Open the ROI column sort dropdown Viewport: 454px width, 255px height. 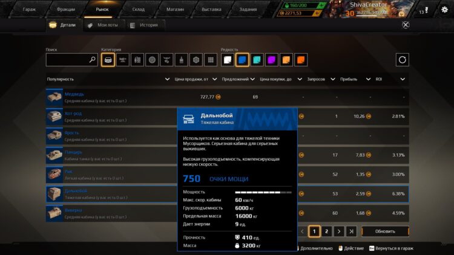pos(402,79)
